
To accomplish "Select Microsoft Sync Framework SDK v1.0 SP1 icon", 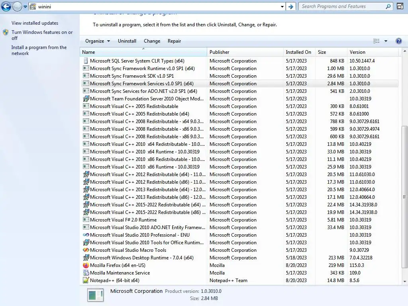I will (86, 76).
